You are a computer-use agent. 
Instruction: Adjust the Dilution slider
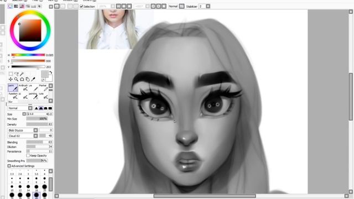coord(39,146)
